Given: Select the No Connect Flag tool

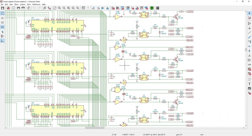Looking at the screenshot, I should [249, 46].
